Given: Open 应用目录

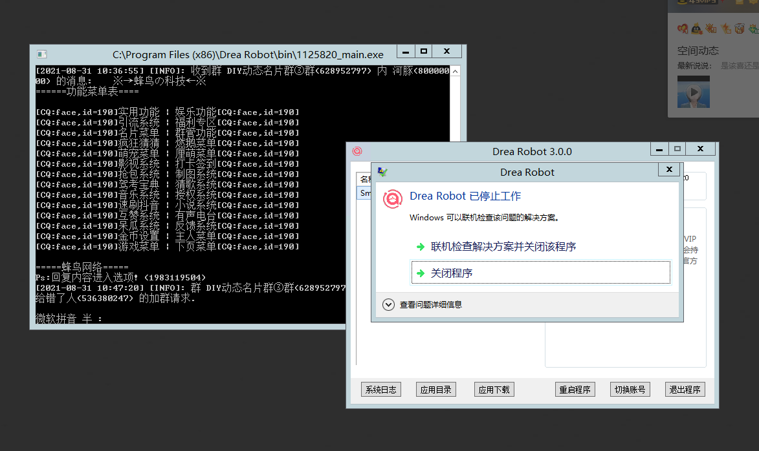Looking at the screenshot, I should (x=436, y=390).
